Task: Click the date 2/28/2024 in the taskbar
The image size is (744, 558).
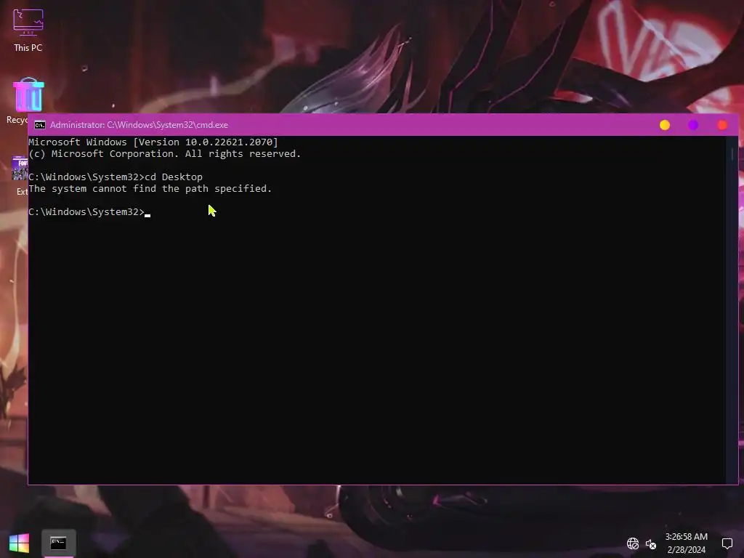Action: click(686, 550)
